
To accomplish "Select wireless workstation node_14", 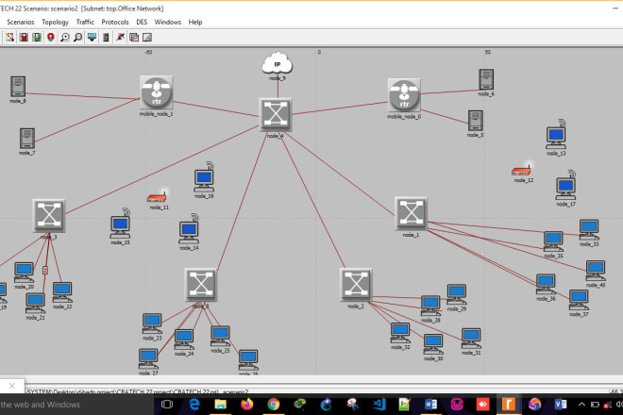I will [x=189, y=229].
